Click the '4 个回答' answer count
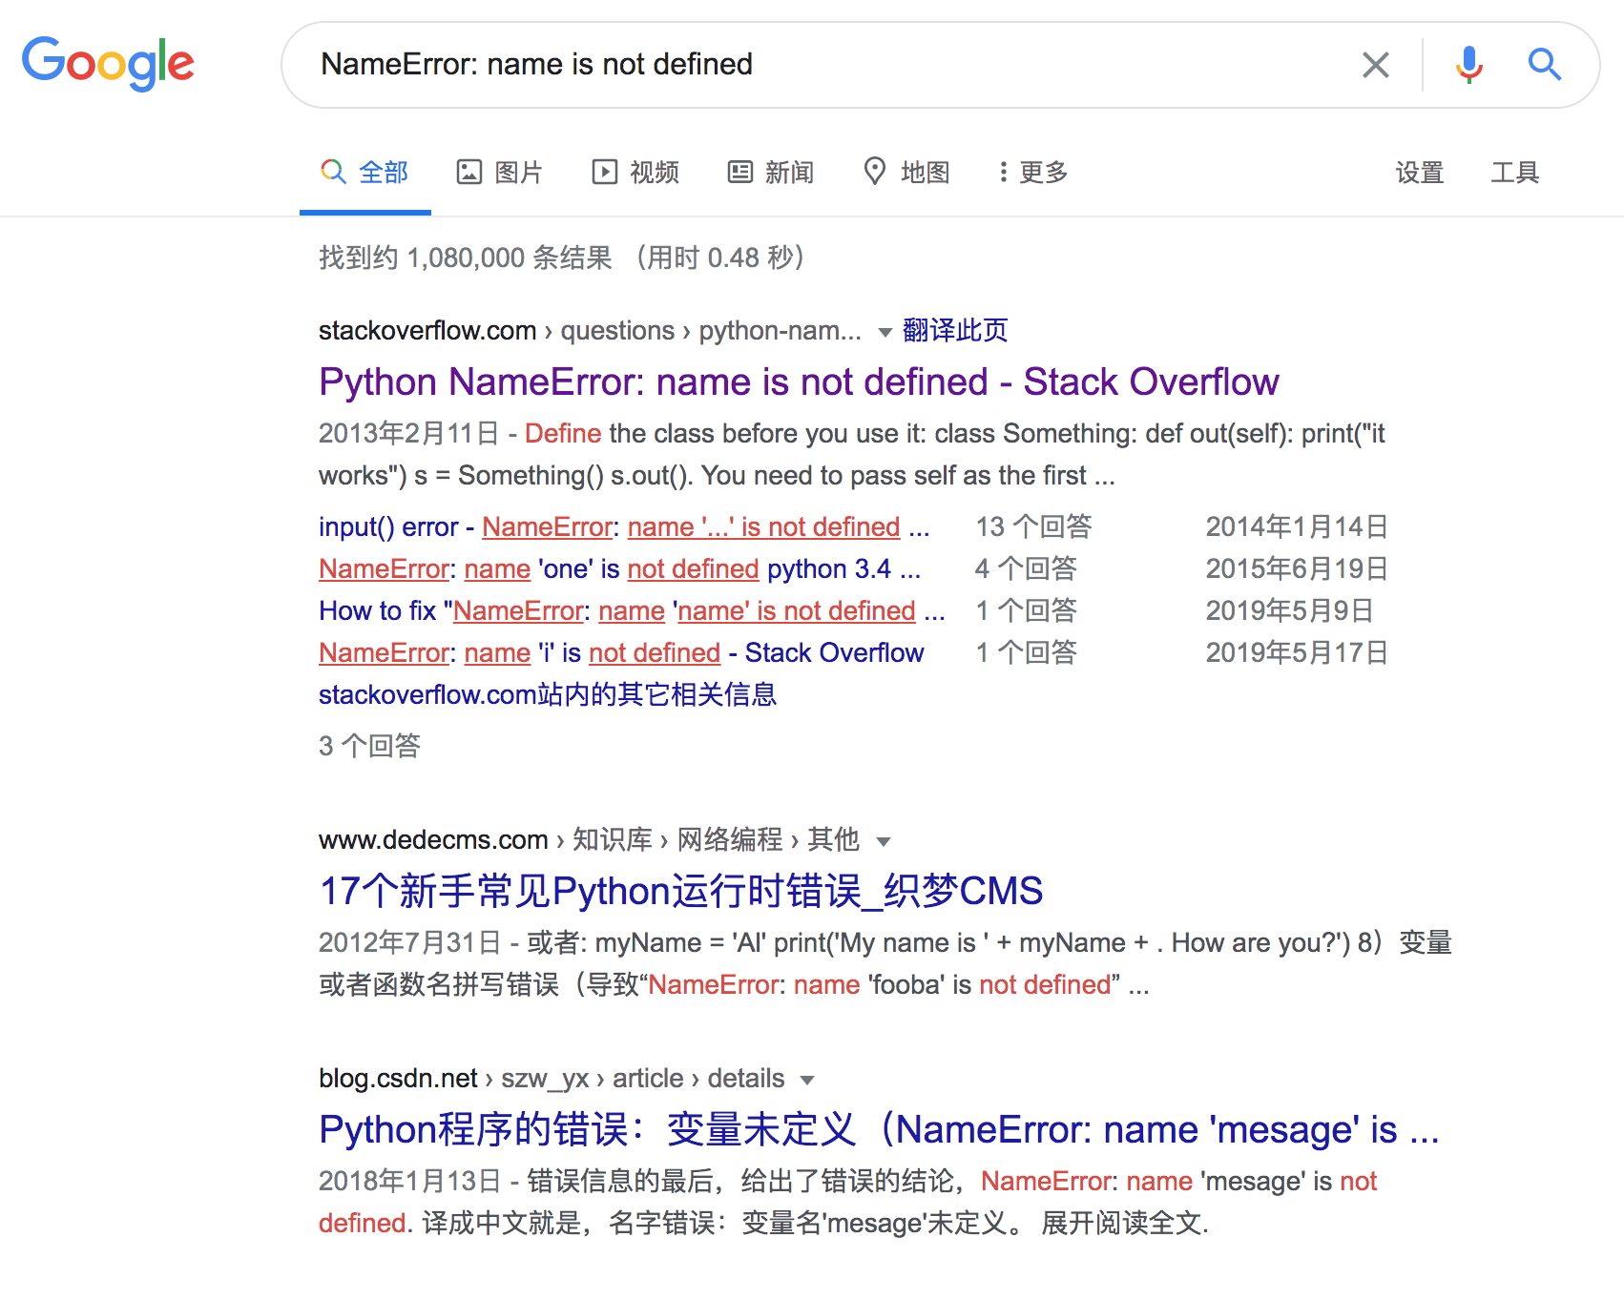Viewport: 1624px width, 1299px height. tap(1026, 568)
